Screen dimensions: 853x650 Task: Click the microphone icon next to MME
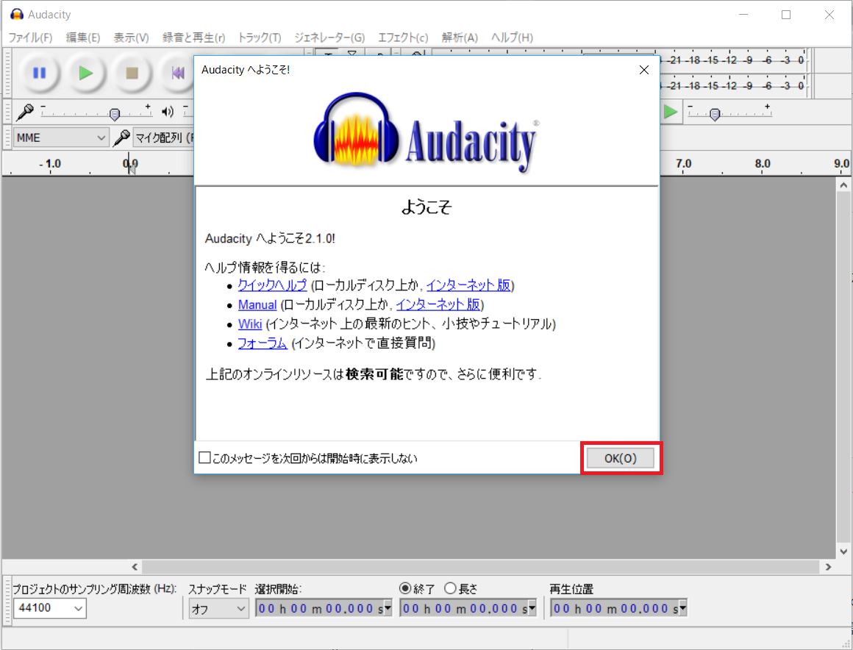click(x=121, y=137)
